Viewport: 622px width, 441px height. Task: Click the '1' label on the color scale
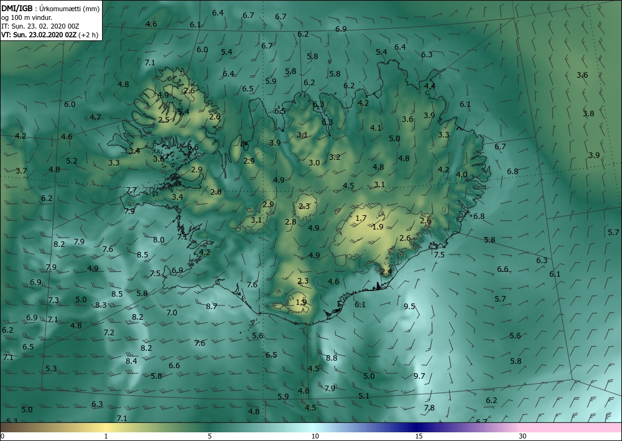point(106,436)
